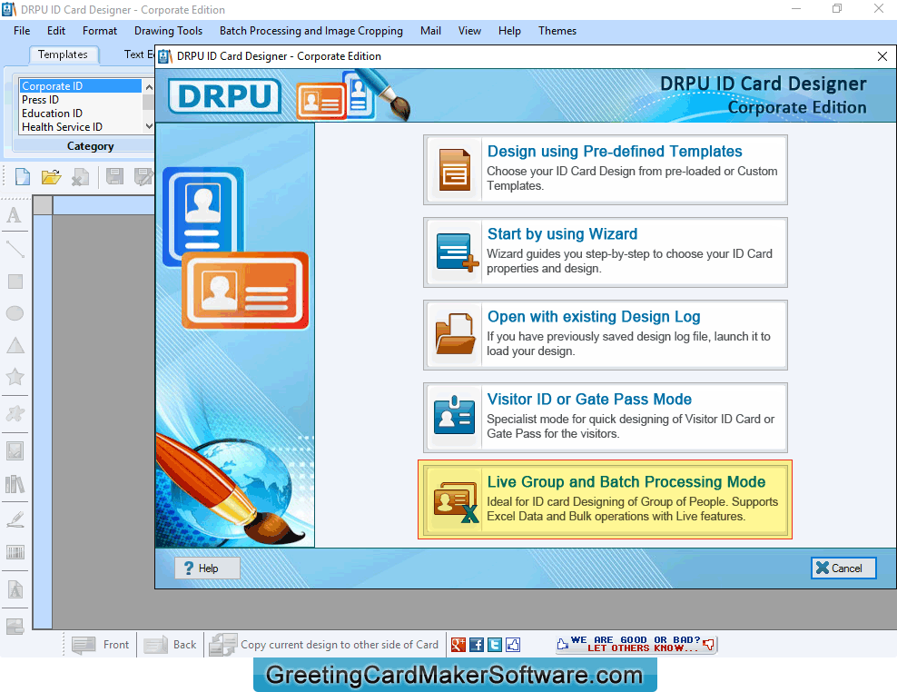Share on Twitter icon
897x692 pixels.
pos(495,645)
